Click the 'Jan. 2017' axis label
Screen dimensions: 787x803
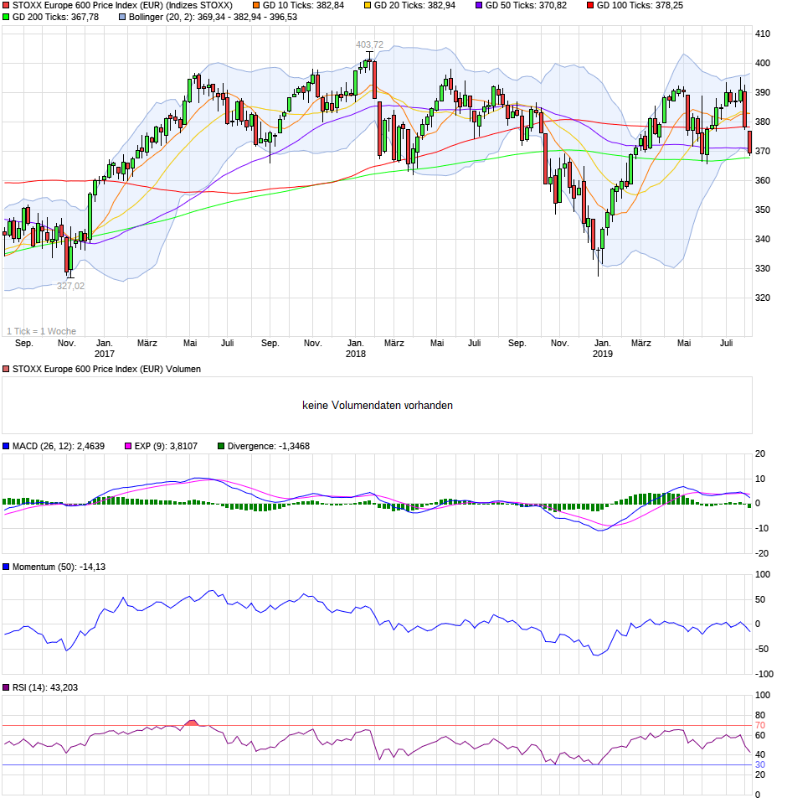tap(105, 350)
